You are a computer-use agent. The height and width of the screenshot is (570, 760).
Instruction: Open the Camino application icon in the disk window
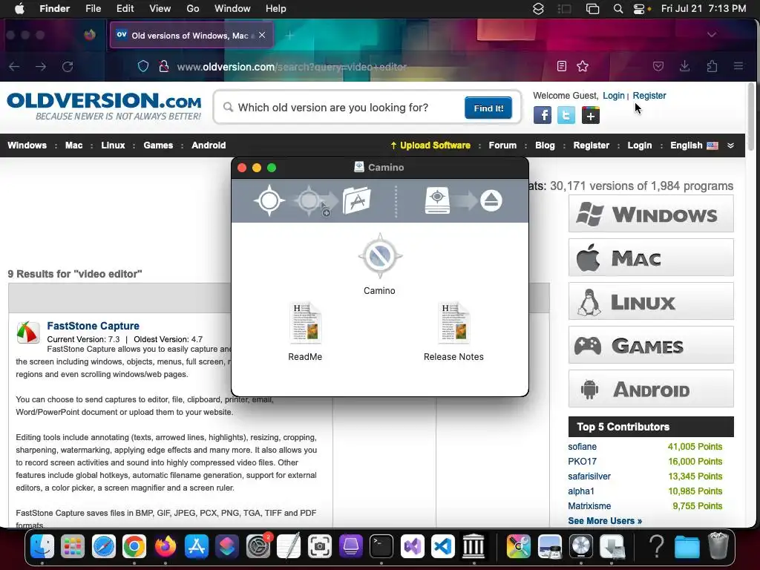click(x=379, y=256)
